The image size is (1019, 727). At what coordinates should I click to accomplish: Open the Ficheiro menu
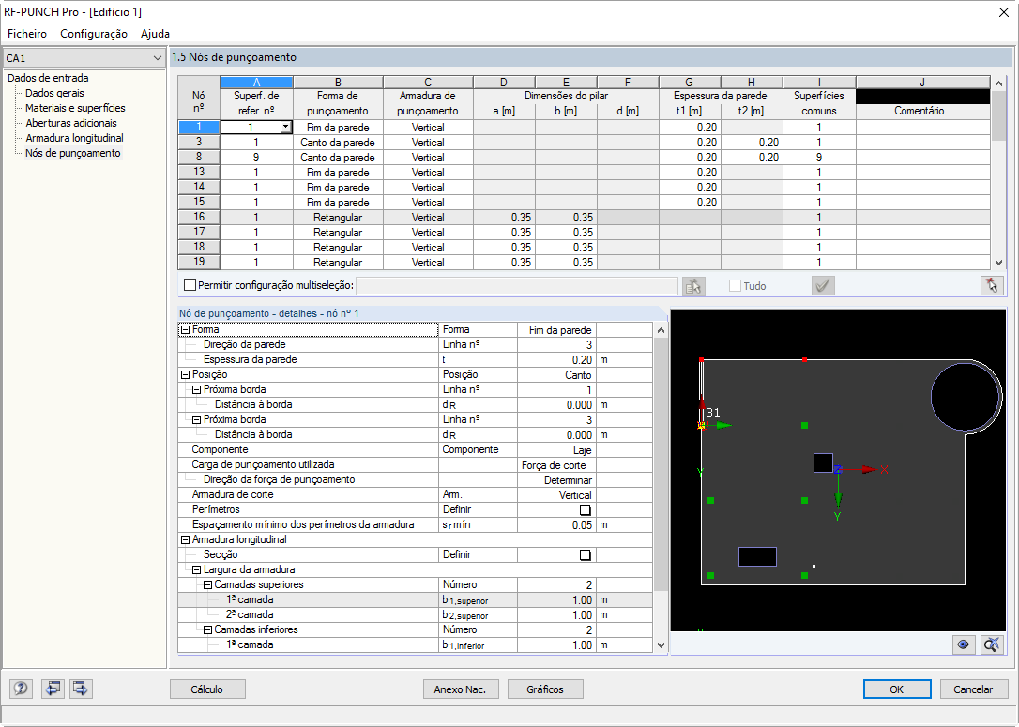click(27, 34)
